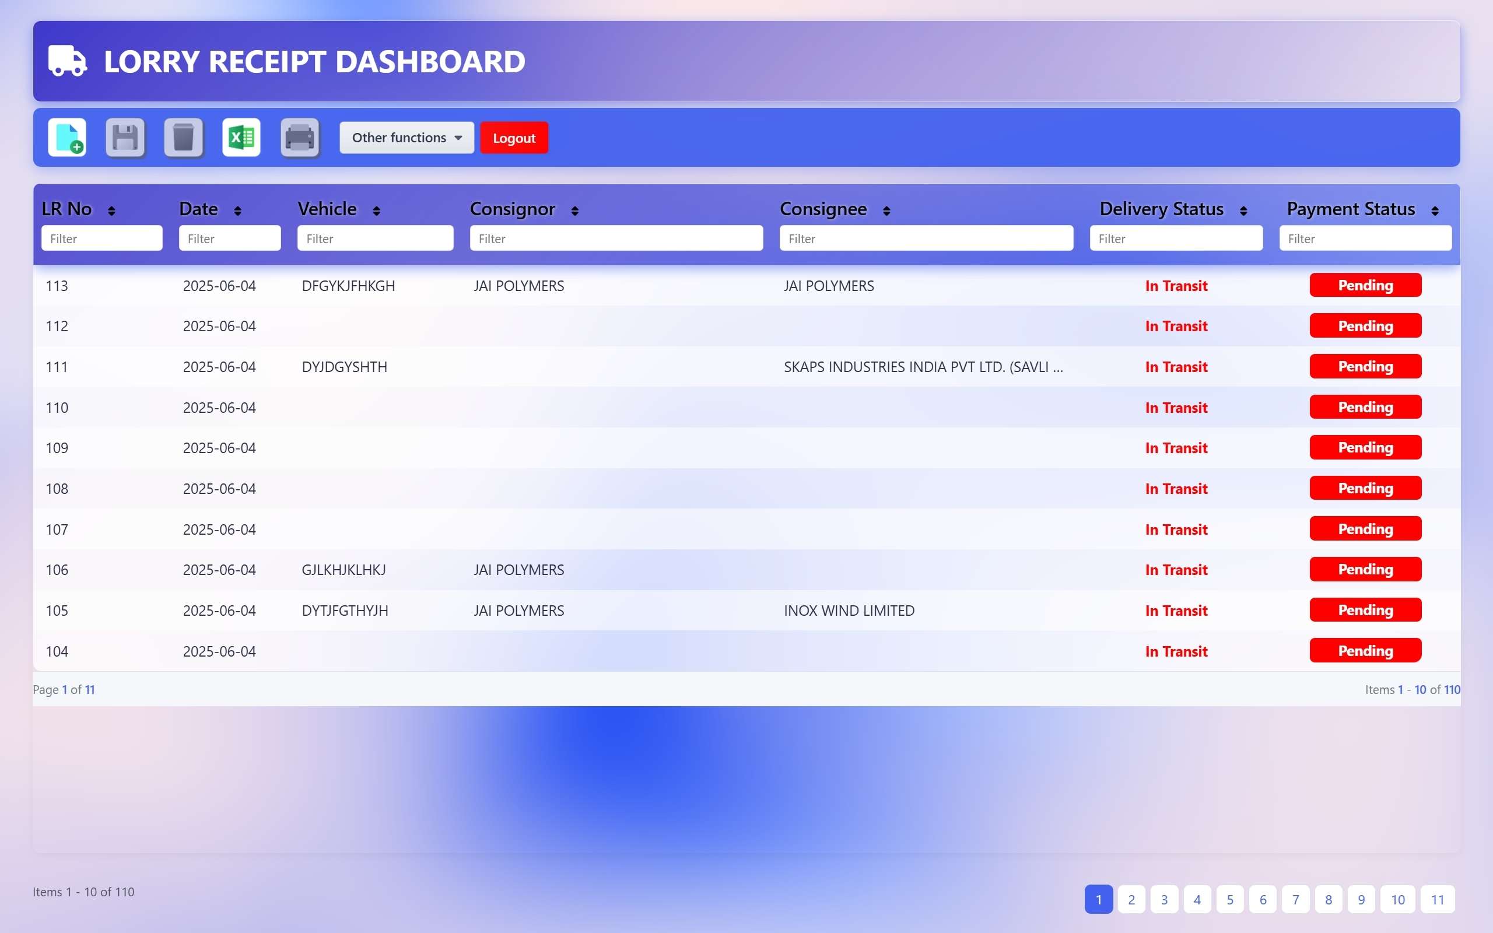Sort by LR No column

[x=111, y=210]
